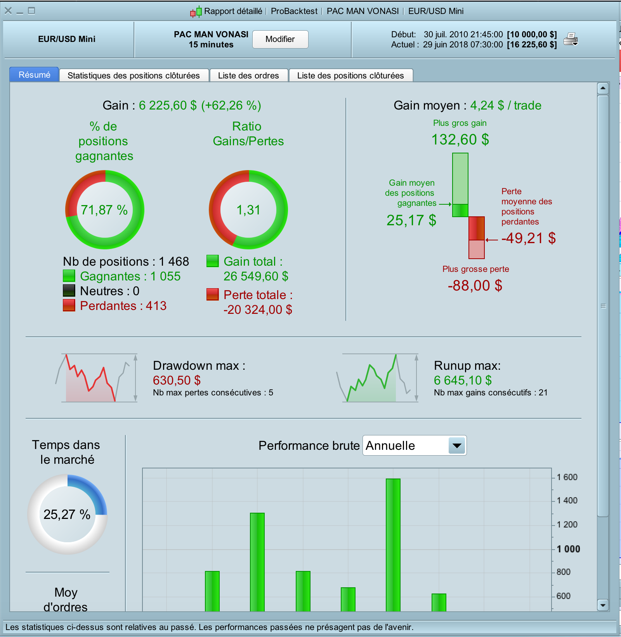Click the printer icon in header
This screenshot has width=621, height=637.
coord(571,39)
